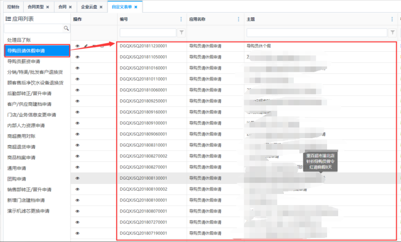Open the 应用名称 column options menu
The image size is (401, 242).
(x=239, y=19)
